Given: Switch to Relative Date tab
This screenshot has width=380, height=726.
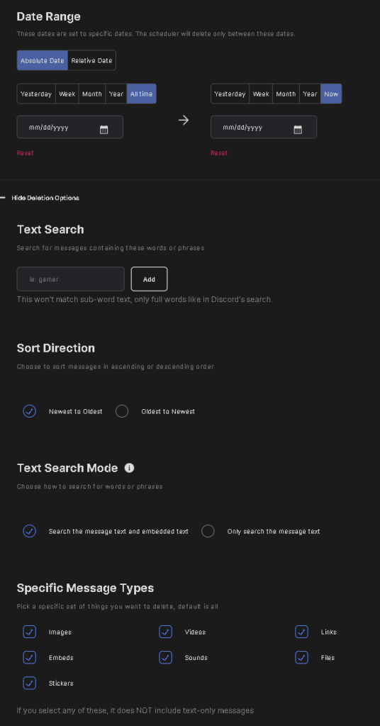Looking at the screenshot, I should [91, 61].
